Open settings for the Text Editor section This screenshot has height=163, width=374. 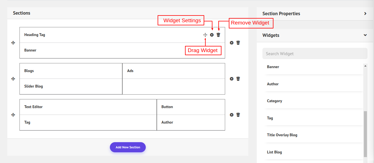click(232, 115)
